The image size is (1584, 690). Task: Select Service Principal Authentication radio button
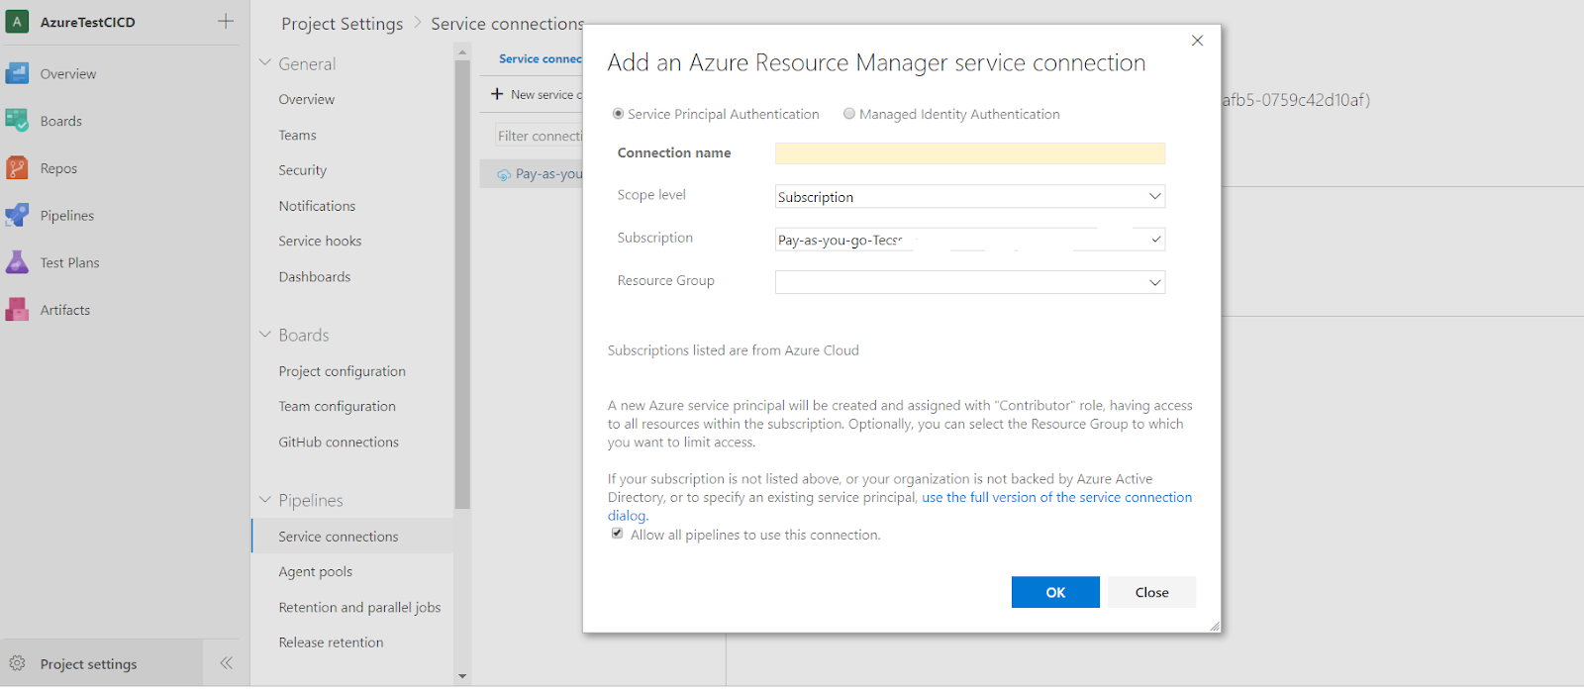tap(618, 114)
